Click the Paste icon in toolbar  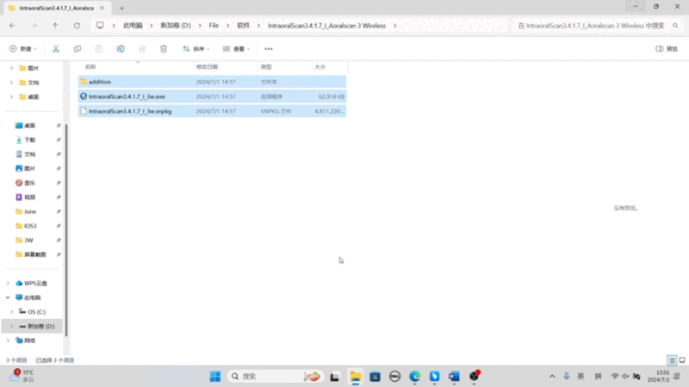click(x=99, y=49)
